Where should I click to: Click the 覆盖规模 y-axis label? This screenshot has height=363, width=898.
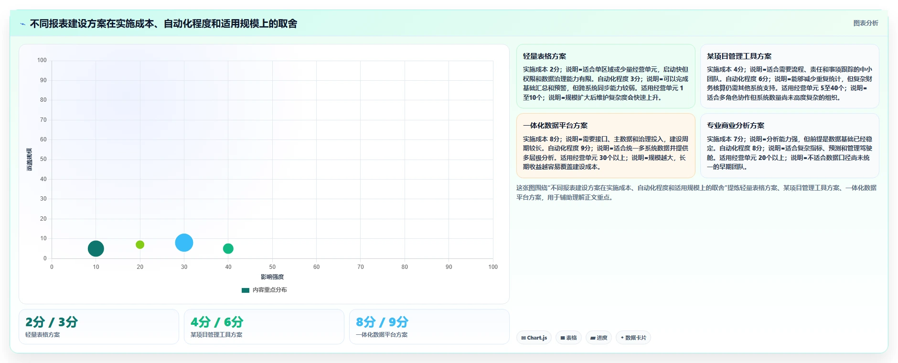[x=29, y=160]
